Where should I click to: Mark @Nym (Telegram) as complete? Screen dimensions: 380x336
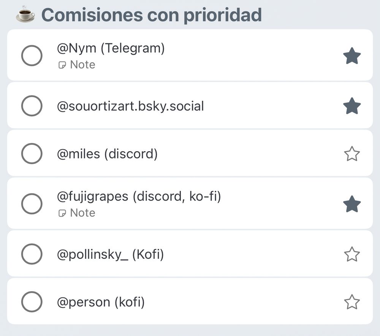coord(32,56)
